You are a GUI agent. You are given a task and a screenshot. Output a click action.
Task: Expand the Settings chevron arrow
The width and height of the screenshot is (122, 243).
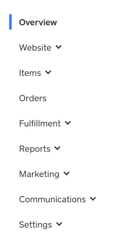[59, 224]
